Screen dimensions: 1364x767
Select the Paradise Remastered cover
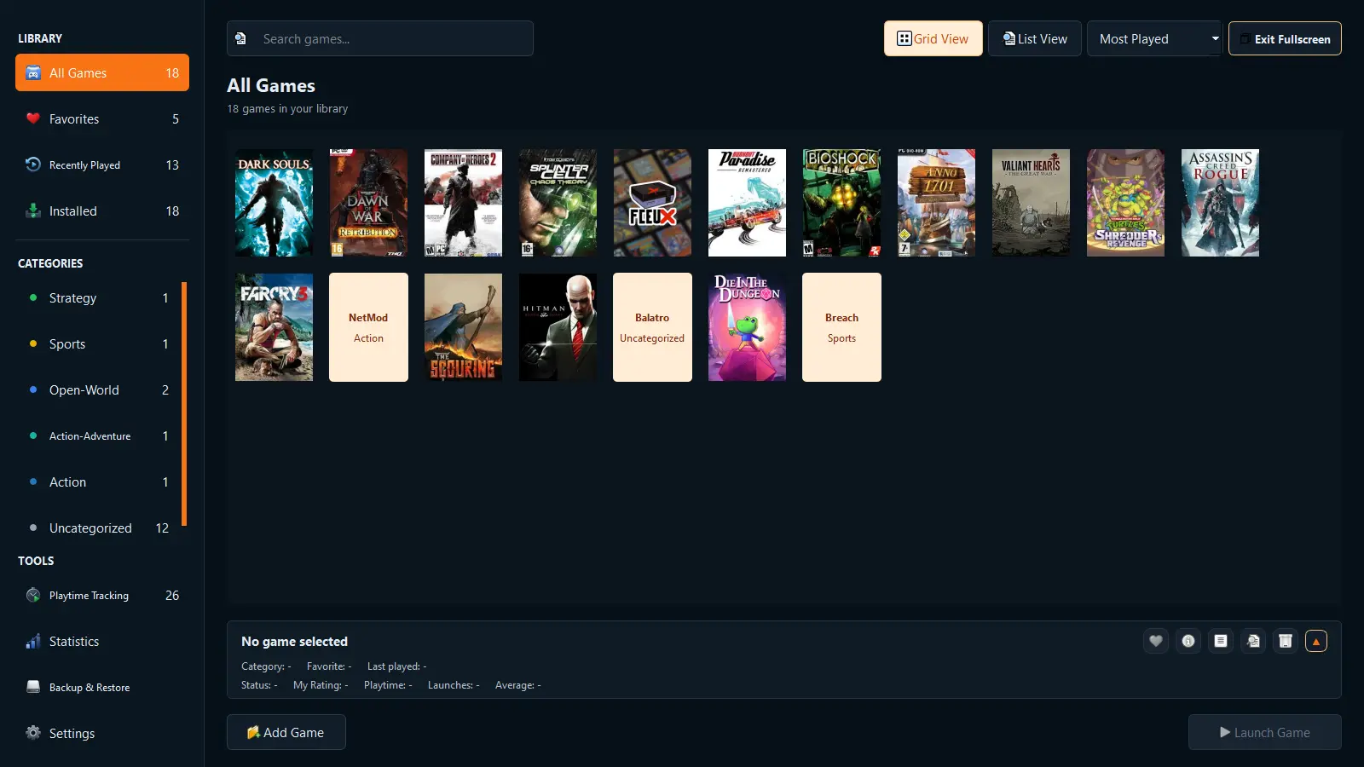pos(747,203)
